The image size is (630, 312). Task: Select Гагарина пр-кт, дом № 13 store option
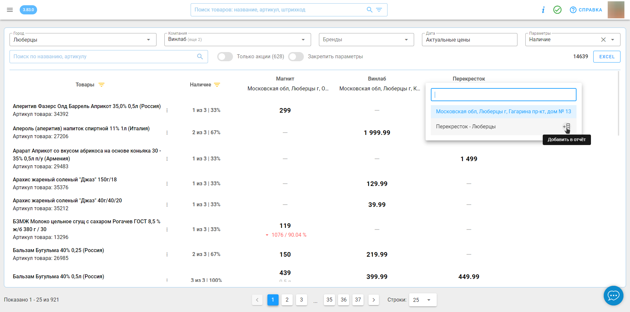point(503,112)
